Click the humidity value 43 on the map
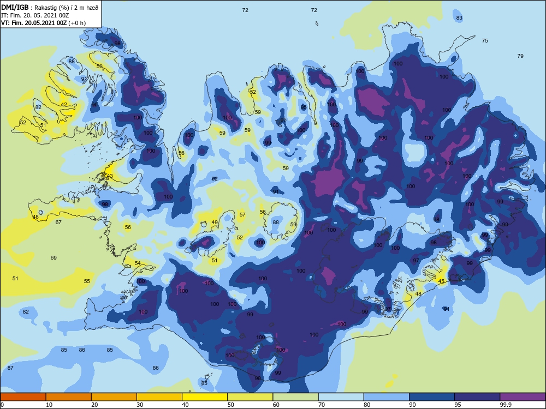546x409 pixels. pyautogui.click(x=110, y=176)
